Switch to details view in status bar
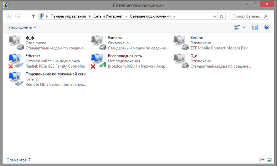This screenshot has width=277, height=166. [x=262, y=160]
